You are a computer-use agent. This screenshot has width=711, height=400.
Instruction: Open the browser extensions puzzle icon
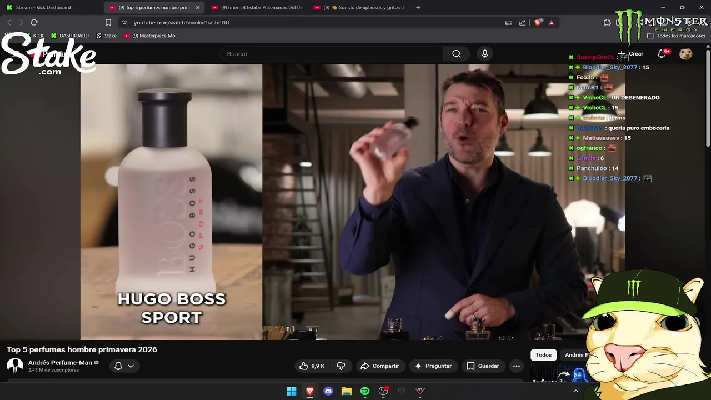click(607, 22)
